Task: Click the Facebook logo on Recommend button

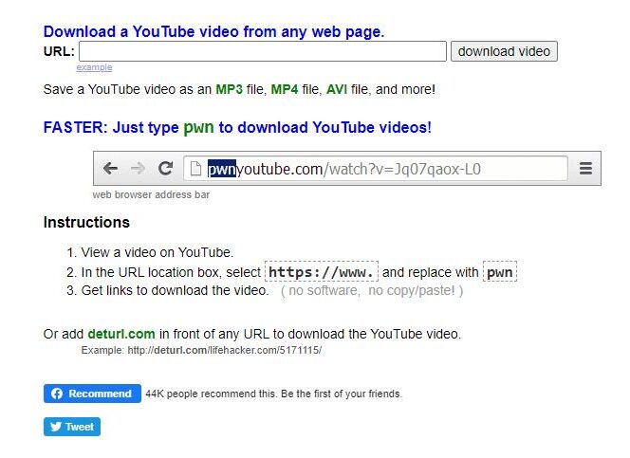Action: (57, 394)
